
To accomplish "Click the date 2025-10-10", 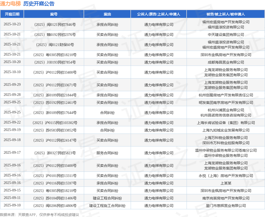I will click(12, 72).
